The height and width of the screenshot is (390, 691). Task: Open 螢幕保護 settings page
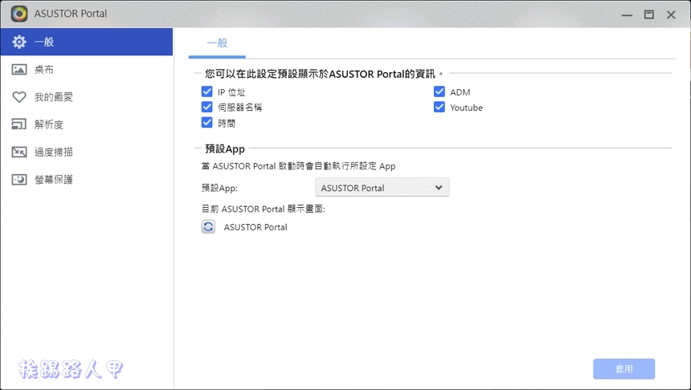coord(87,180)
